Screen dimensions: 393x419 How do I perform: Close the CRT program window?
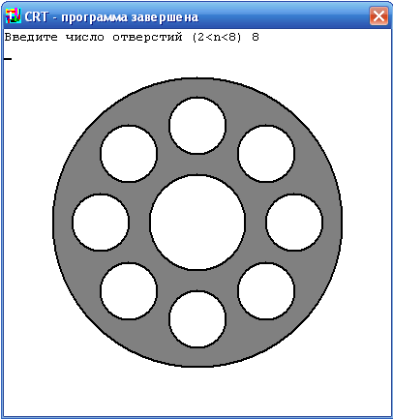tap(378, 15)
